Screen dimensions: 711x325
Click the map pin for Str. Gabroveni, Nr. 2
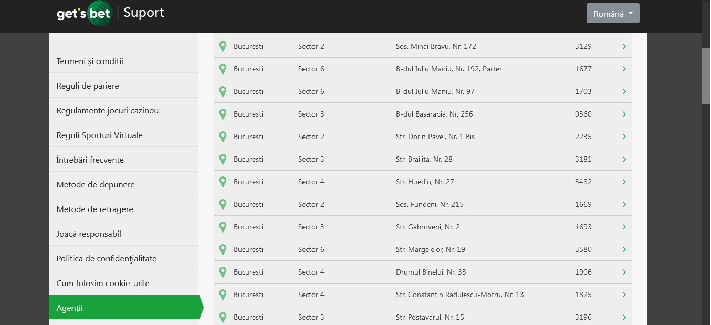click(223, 227)
